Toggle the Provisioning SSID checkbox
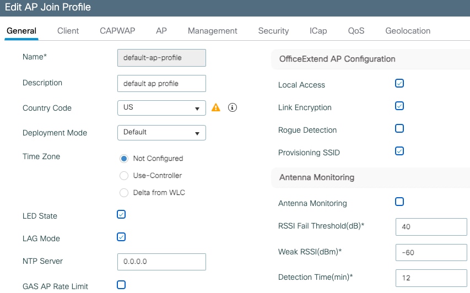470x293 pixels. (x=399, y=151)
